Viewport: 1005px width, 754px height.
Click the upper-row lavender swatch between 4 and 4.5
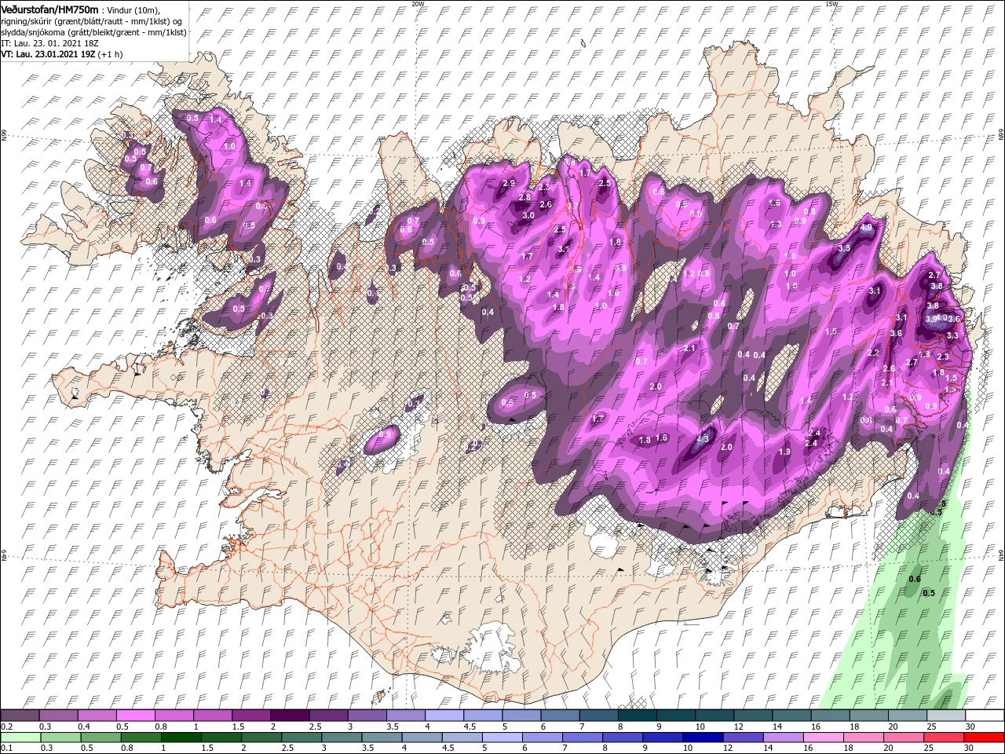pyautogui.click(x=444, y=716)
